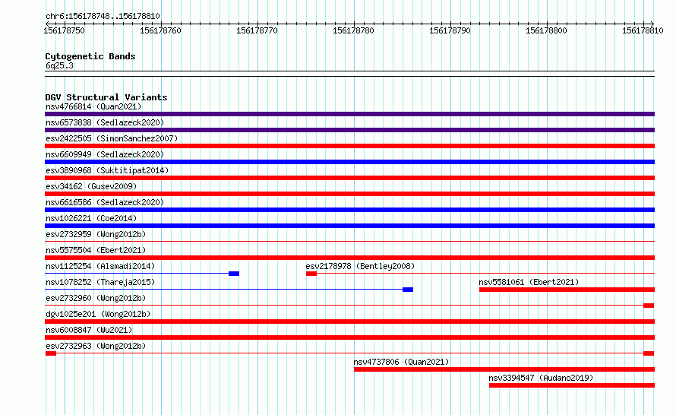Click ruler position 156178780

[x=353, y=30]
